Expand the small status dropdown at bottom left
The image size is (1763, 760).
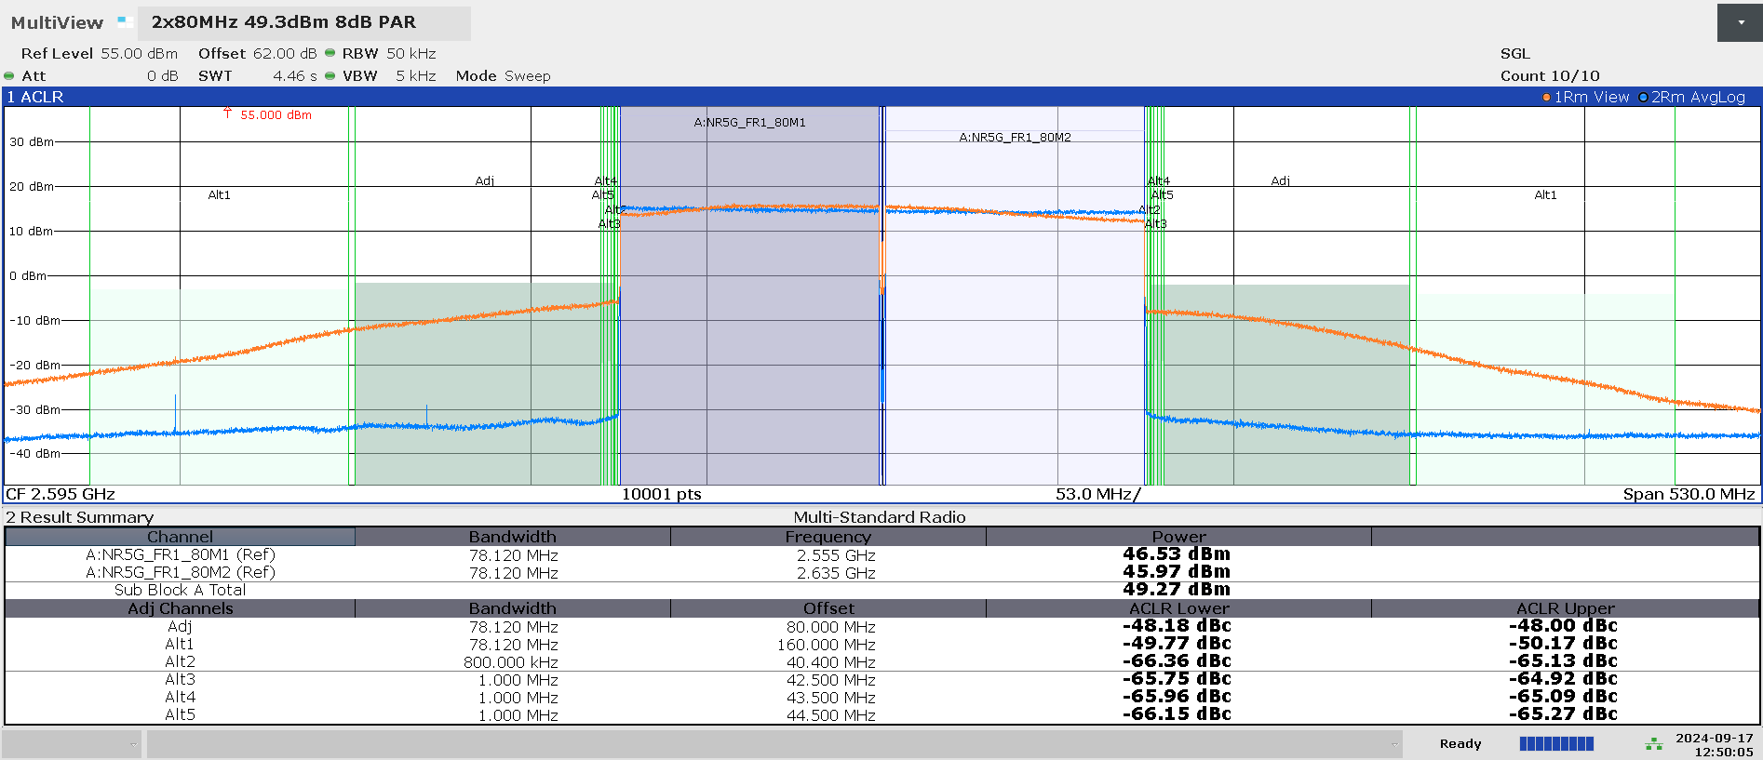click(x=133, y=743)
